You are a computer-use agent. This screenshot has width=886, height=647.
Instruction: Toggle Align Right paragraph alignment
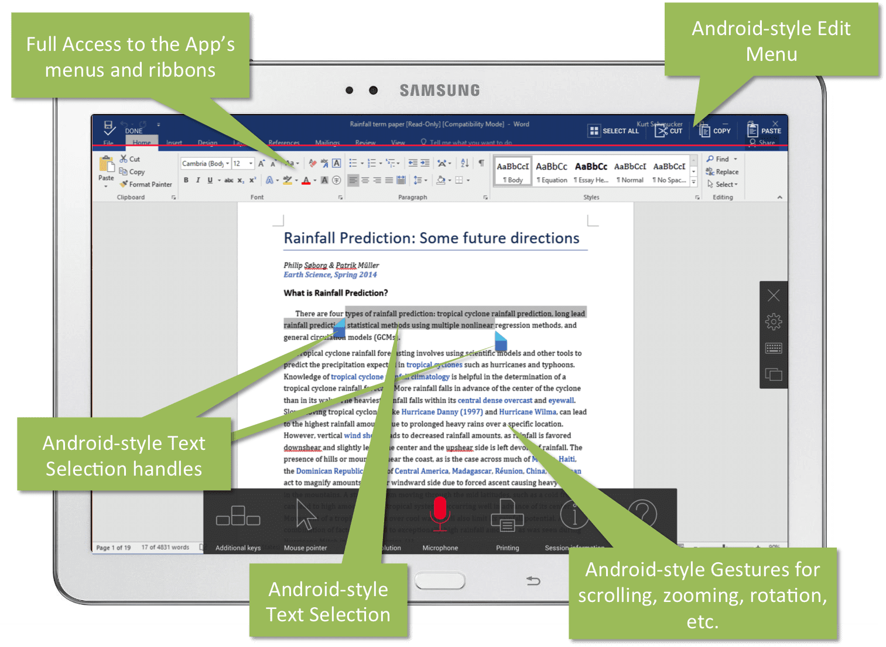pyautogui.click(x=377, y=180)
